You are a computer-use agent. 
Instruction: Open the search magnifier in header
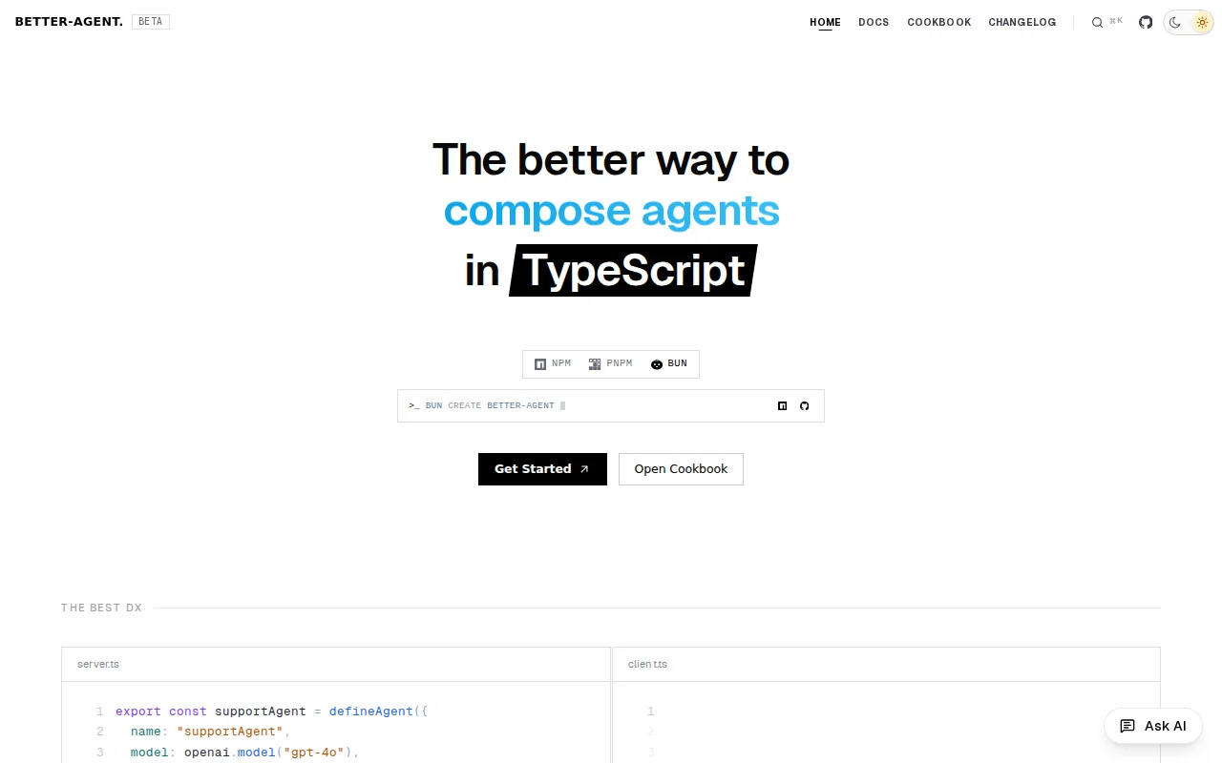[x=1097, y=22]
